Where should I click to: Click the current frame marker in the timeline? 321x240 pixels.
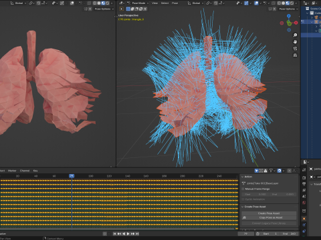pos(72,176)
